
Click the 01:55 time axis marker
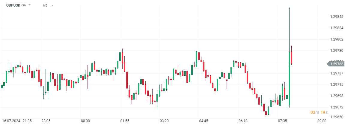125,121
